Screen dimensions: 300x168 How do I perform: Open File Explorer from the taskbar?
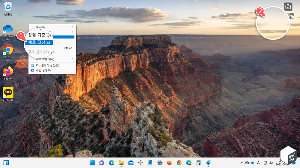pyautogui.click(x=121, y=163)
